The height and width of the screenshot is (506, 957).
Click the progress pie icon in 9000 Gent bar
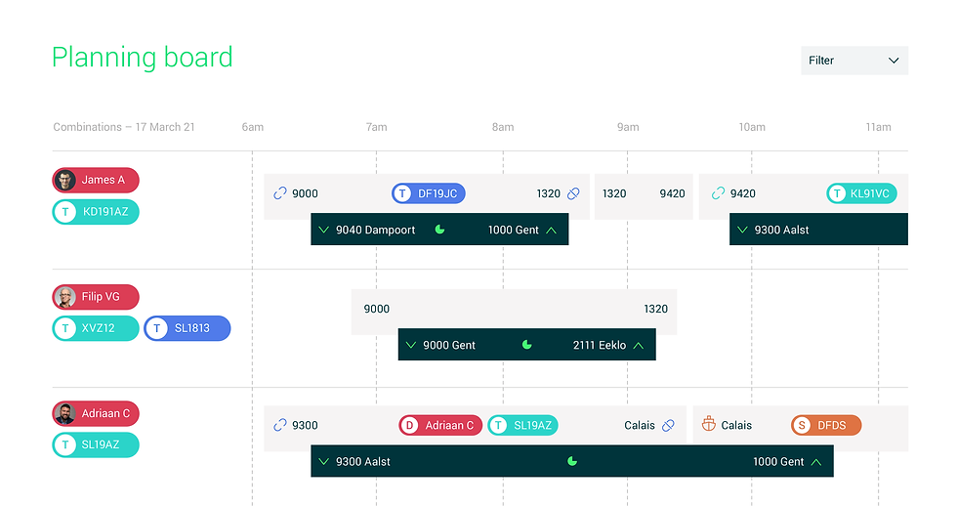(526, 345)
